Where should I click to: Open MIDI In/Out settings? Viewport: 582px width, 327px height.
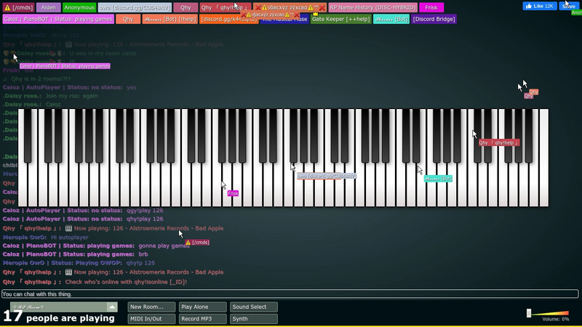(x=151, y=319)
